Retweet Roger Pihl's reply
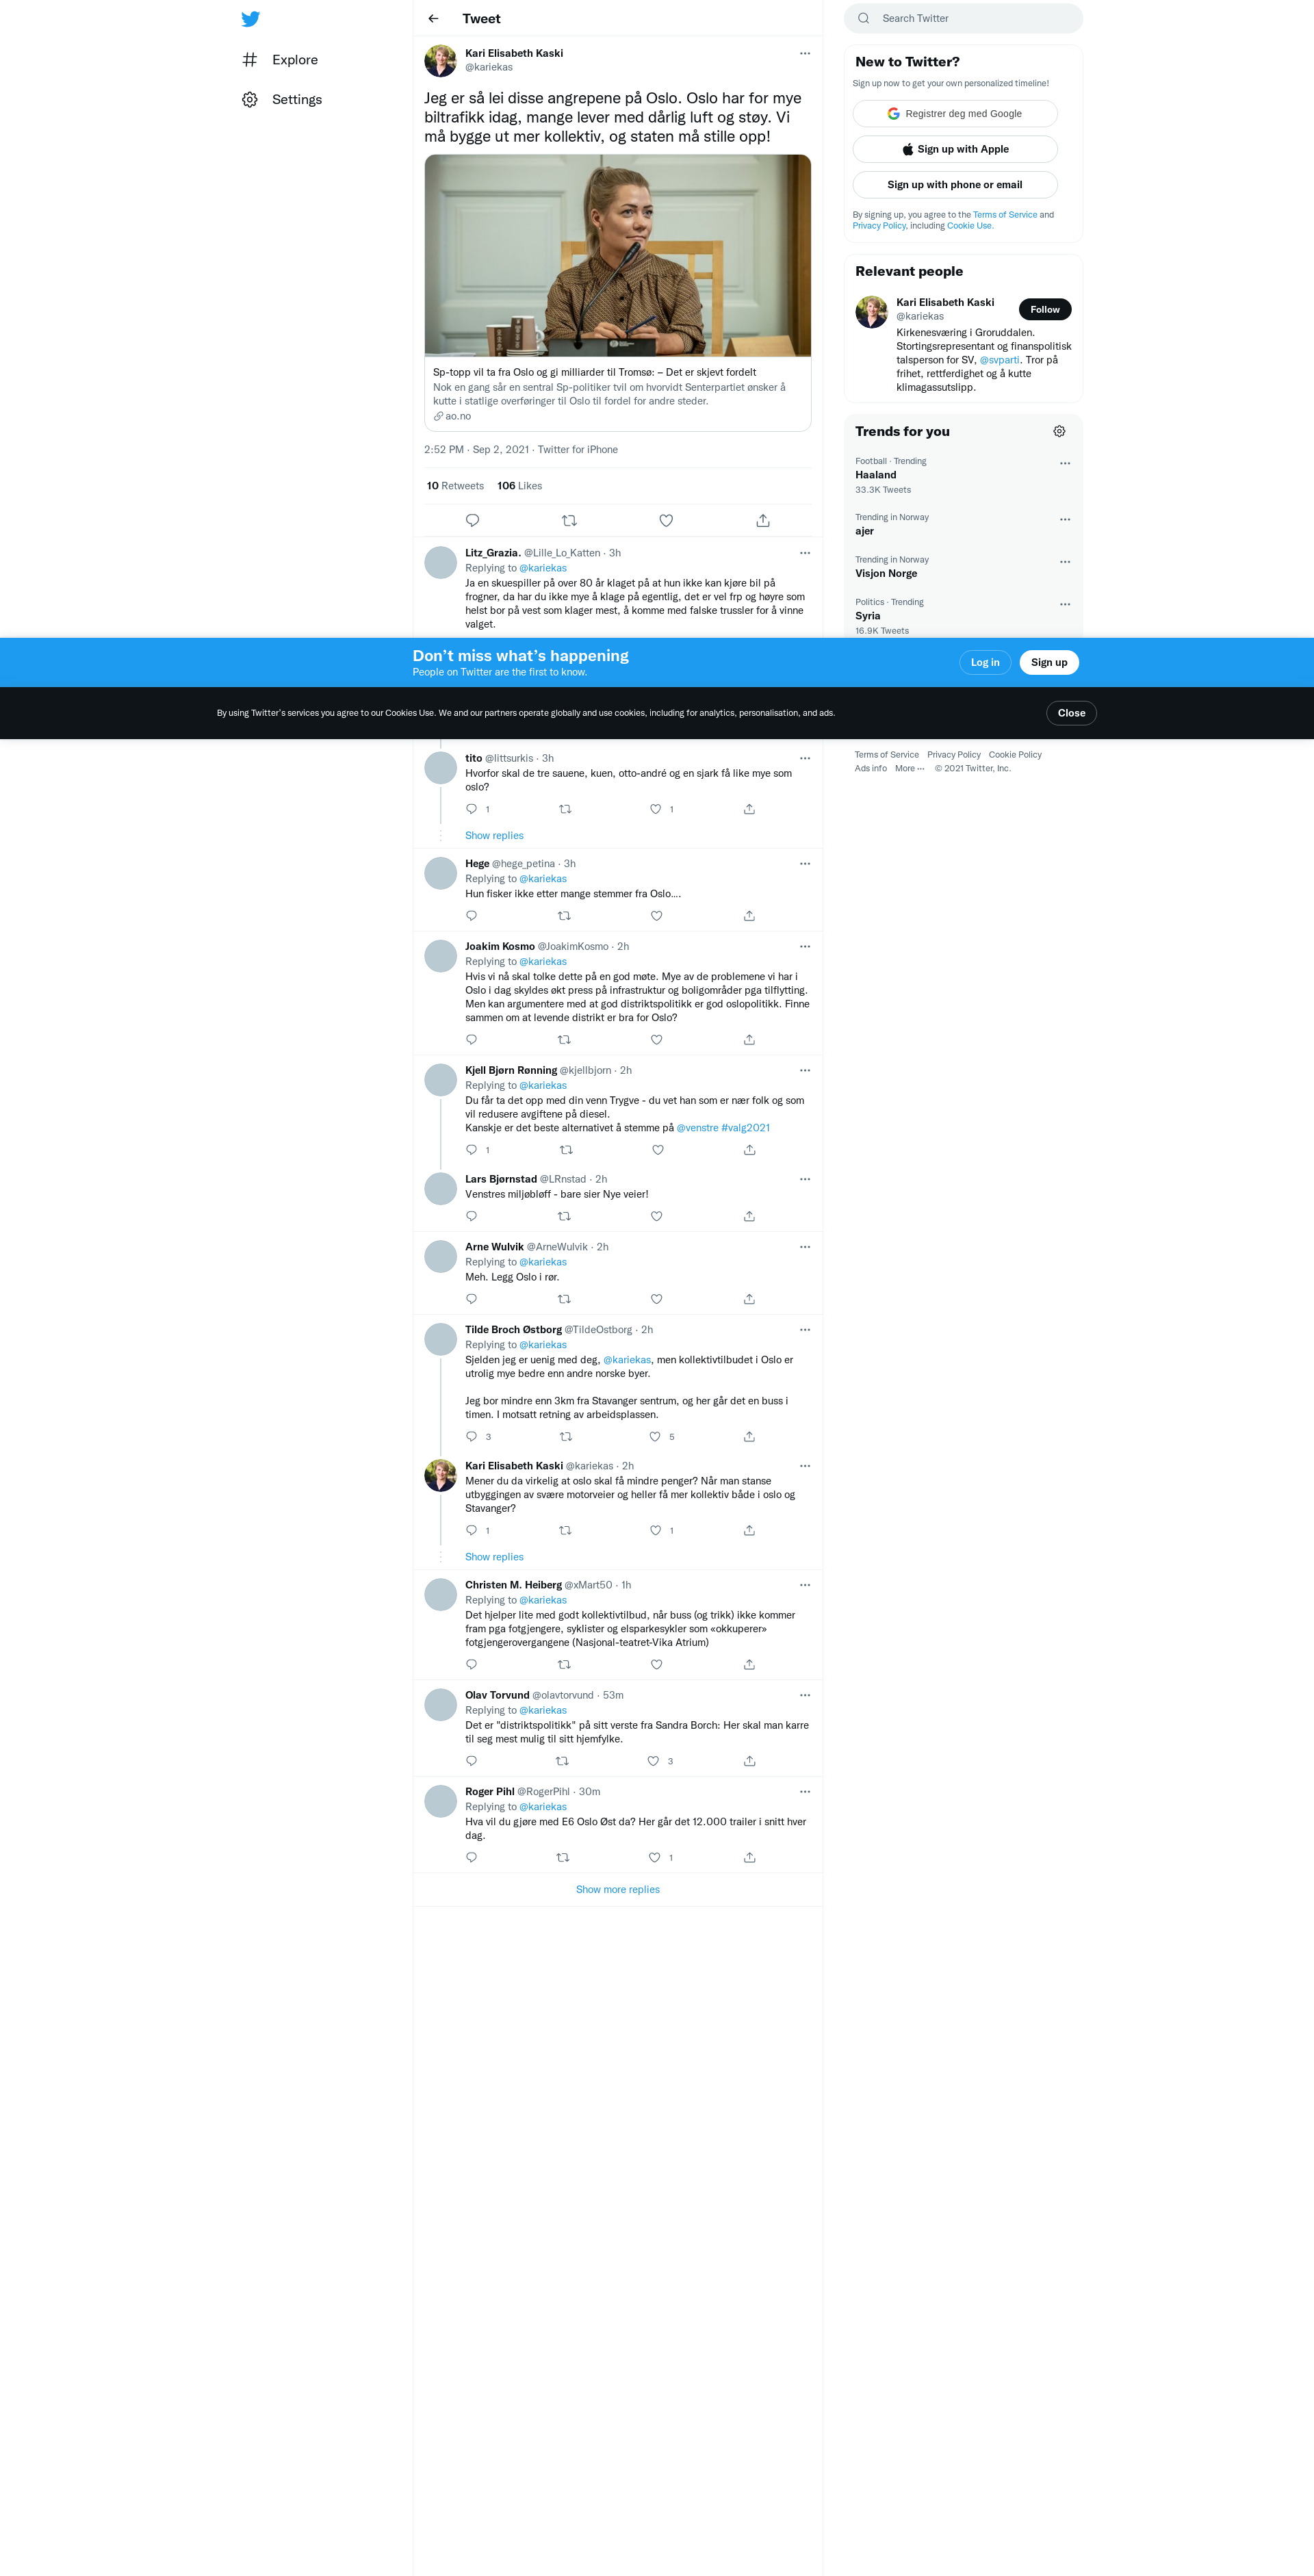Image resolution: width=1314 pixels, height=2576 pixels. point(563,1859)
